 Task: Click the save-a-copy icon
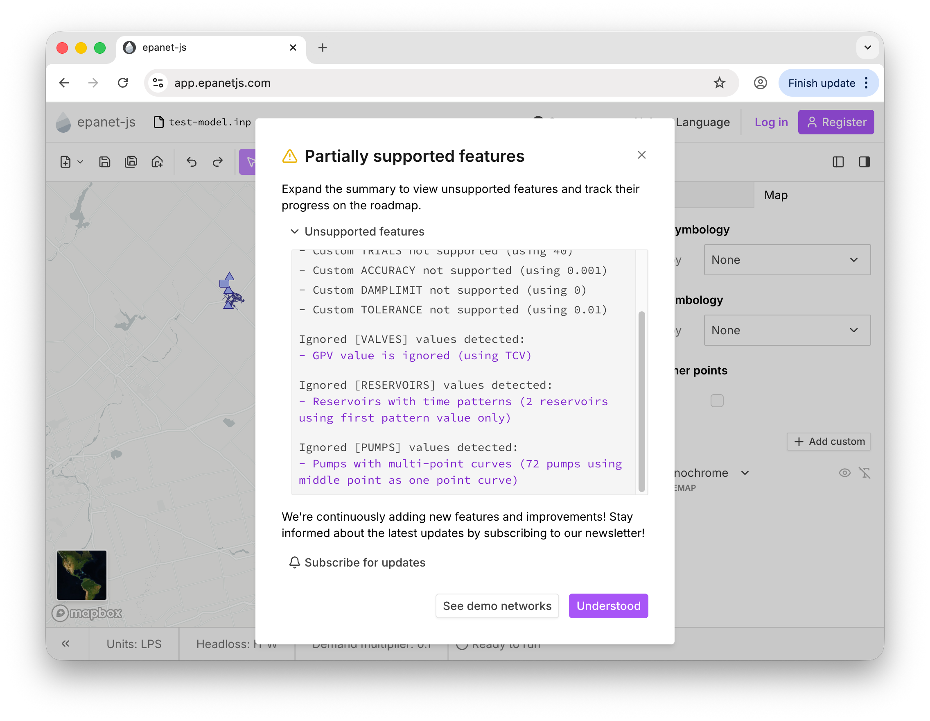click(131, 161)
